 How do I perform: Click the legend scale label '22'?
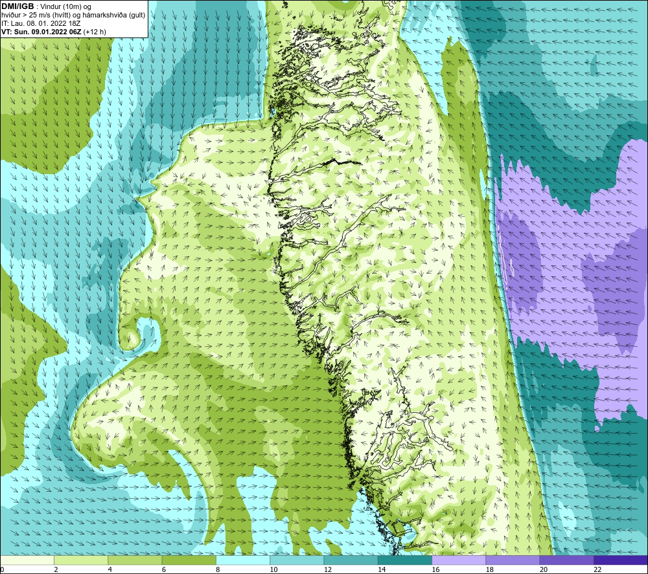click(597, 569)
